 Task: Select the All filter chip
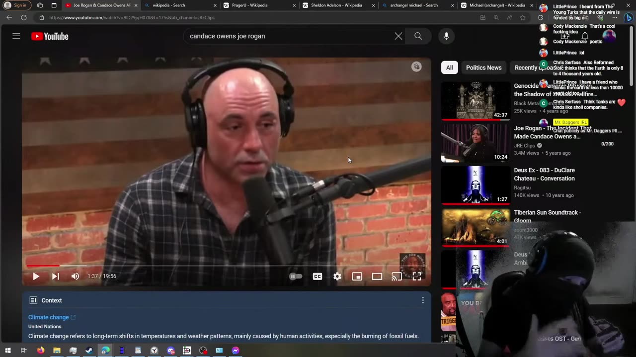[x=450, y=67]
